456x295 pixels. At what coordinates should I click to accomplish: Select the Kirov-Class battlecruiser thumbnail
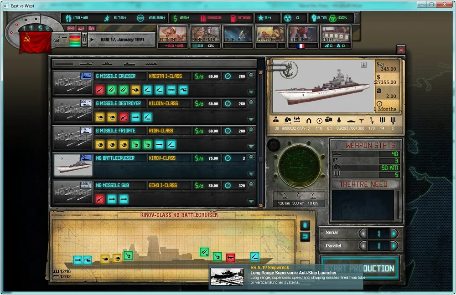pyautogui.click(x=73, y=165)
